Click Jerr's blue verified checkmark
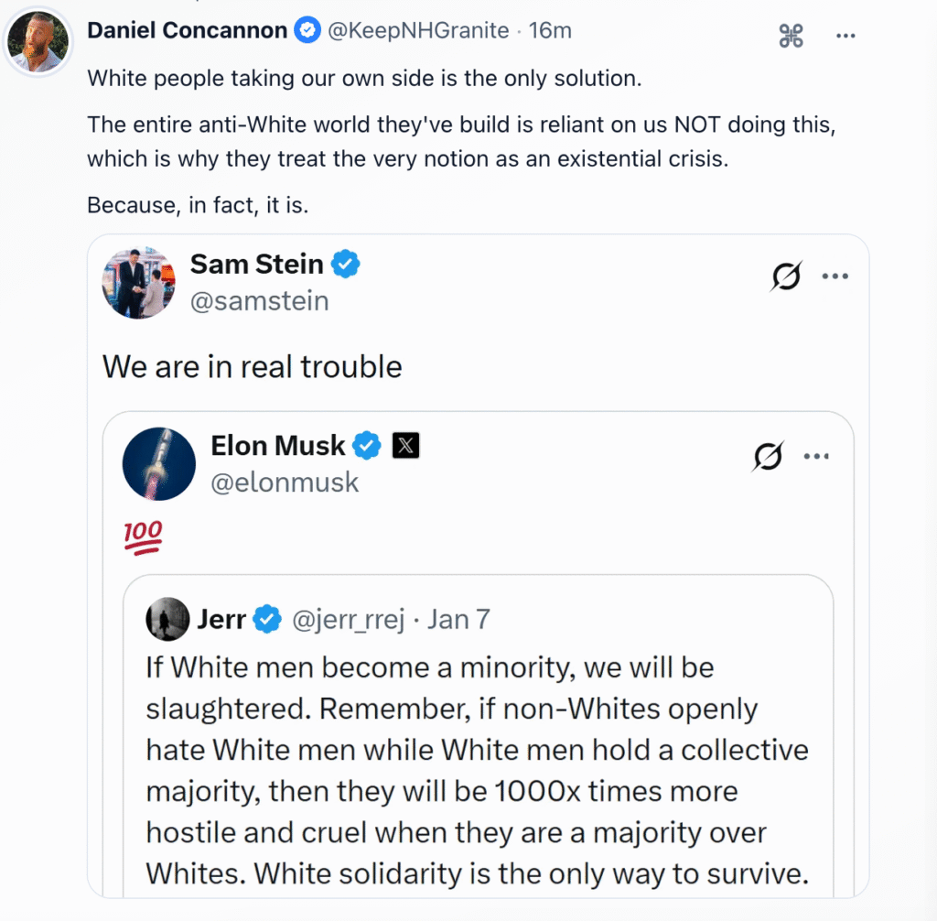 pos(267,620)
